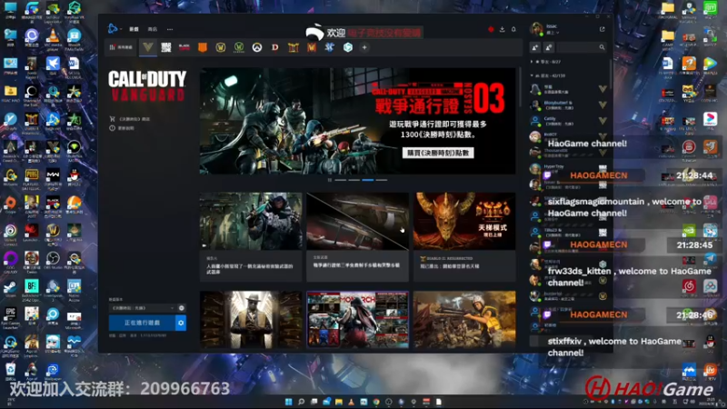Open Chrome from the taskbar

(x=376, y=402)
